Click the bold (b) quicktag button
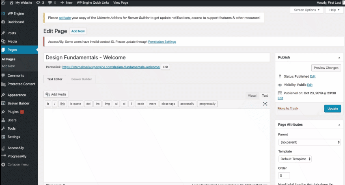The image size is (345, 185). click(48, 104)
